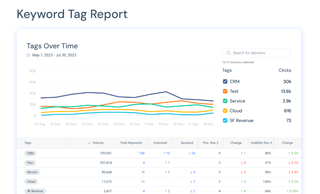
Task: Uncheck the SF Revenue checkbox
Action: (225, 121)
